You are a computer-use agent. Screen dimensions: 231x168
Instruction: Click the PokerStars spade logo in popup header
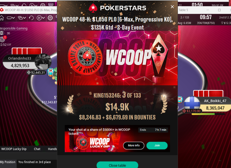(x=93, y=8)
